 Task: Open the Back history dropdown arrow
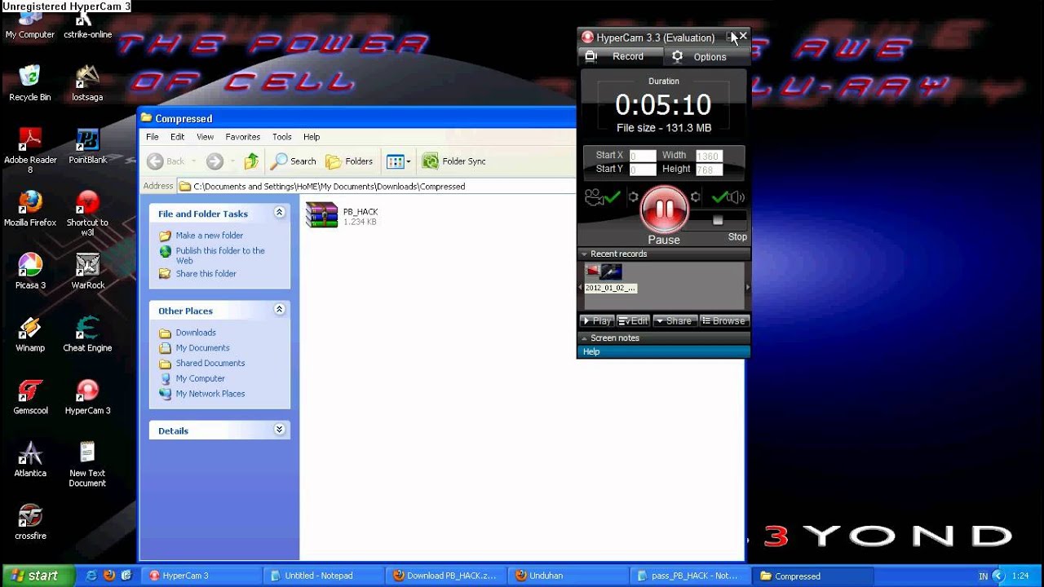(194, 161)
